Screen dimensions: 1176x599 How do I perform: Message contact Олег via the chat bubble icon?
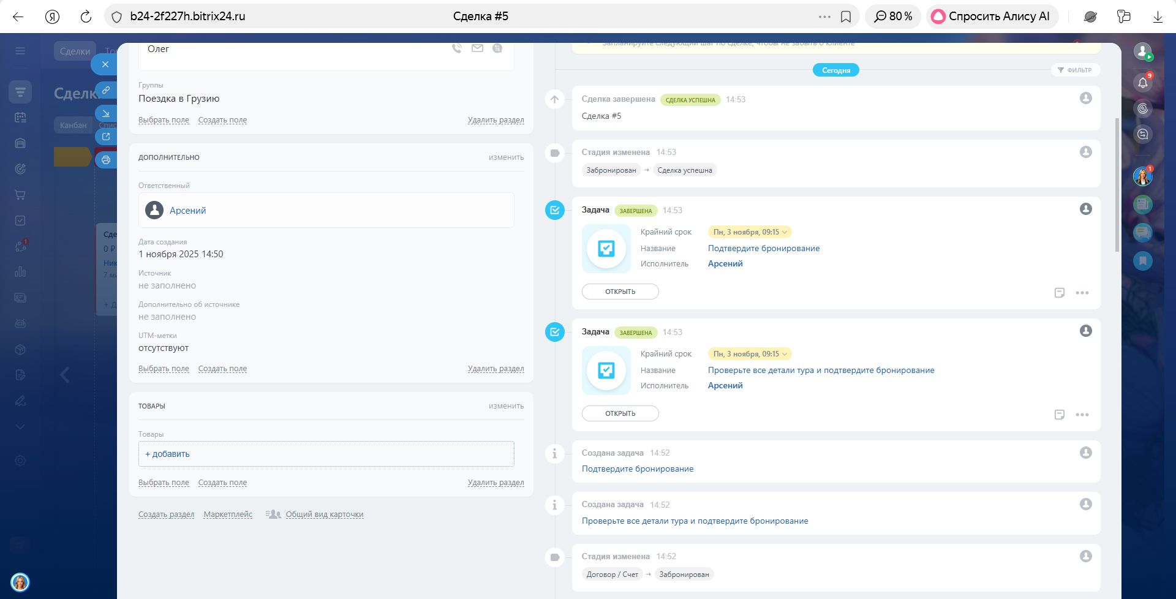coord(497,48)
